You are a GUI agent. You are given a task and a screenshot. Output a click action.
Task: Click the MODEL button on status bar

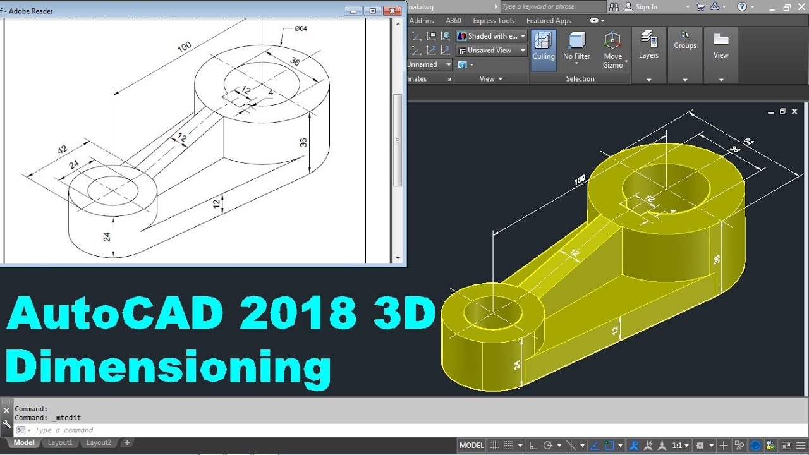click(471, 445)
